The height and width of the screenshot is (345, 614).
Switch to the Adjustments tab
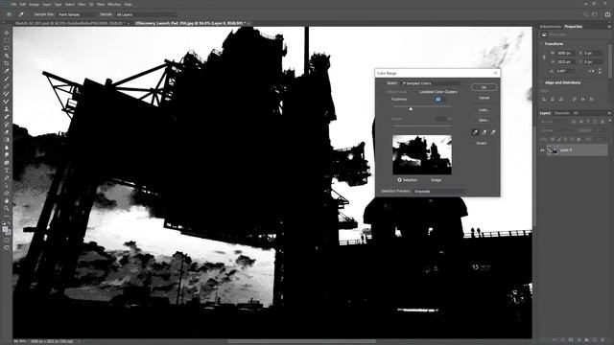coord(550,26)
